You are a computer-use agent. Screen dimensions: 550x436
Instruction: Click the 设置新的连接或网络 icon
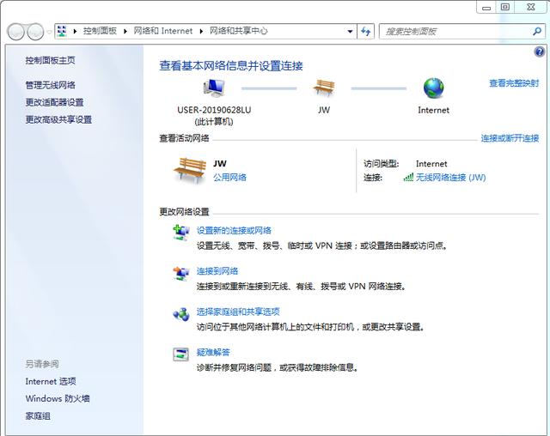181,233
